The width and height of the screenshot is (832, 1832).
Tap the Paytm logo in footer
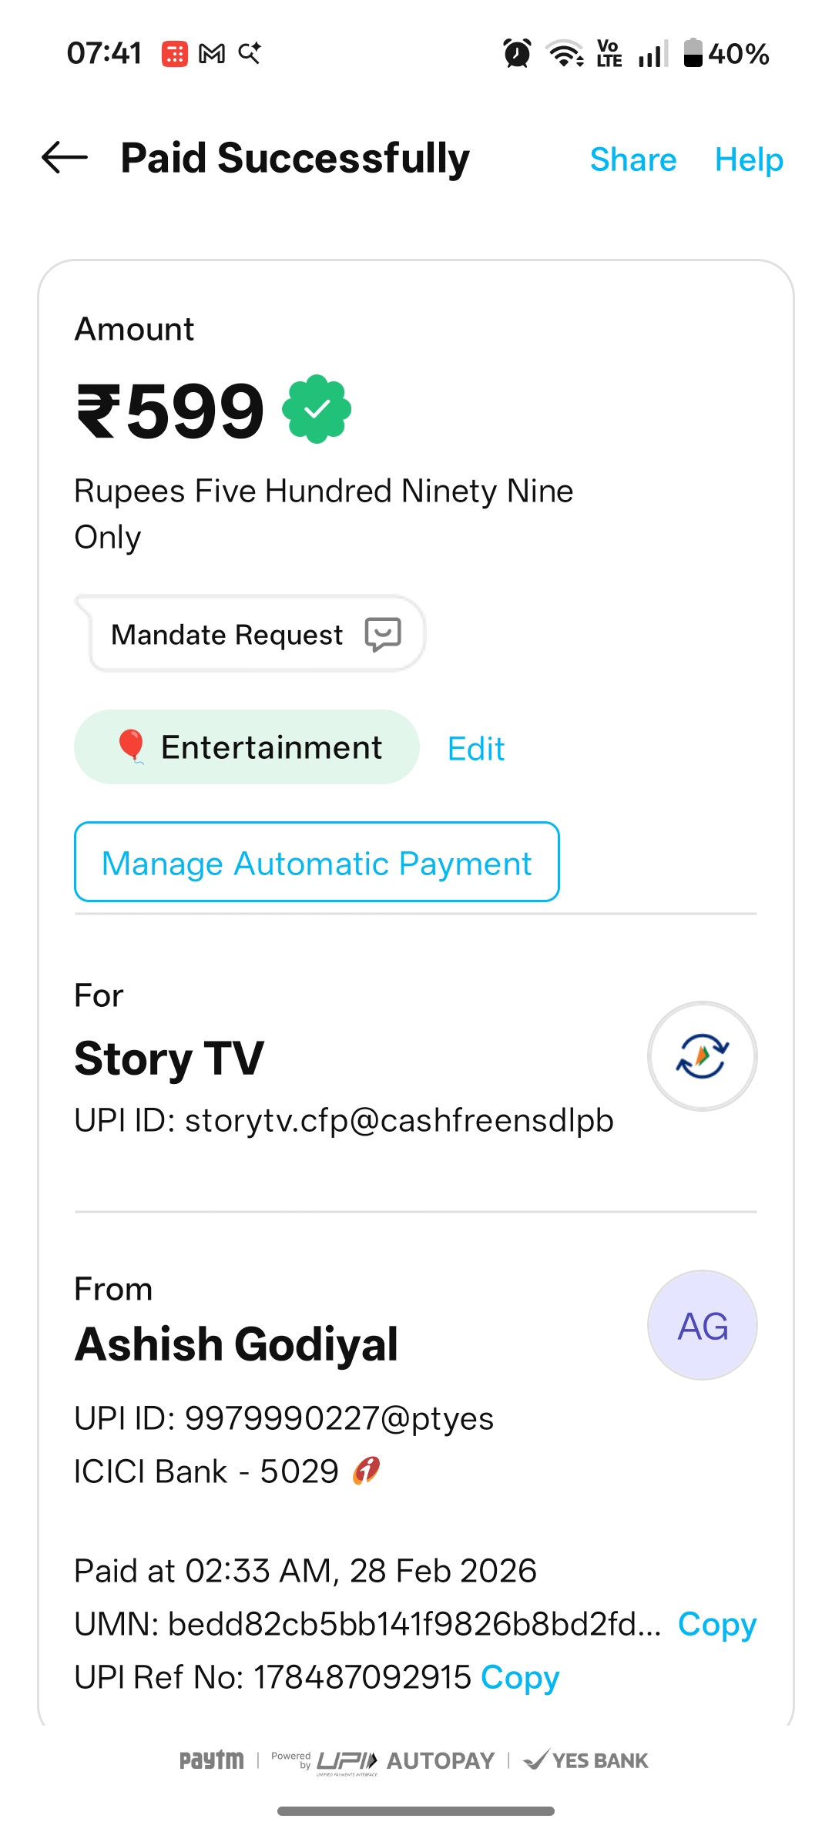click(x=211, y=1760)
